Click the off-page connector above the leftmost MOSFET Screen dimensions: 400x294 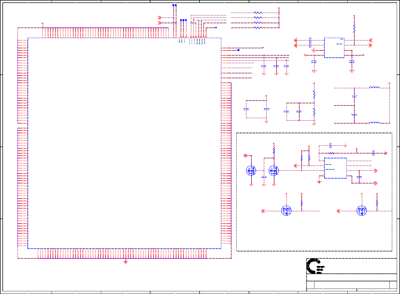point(246,156)
